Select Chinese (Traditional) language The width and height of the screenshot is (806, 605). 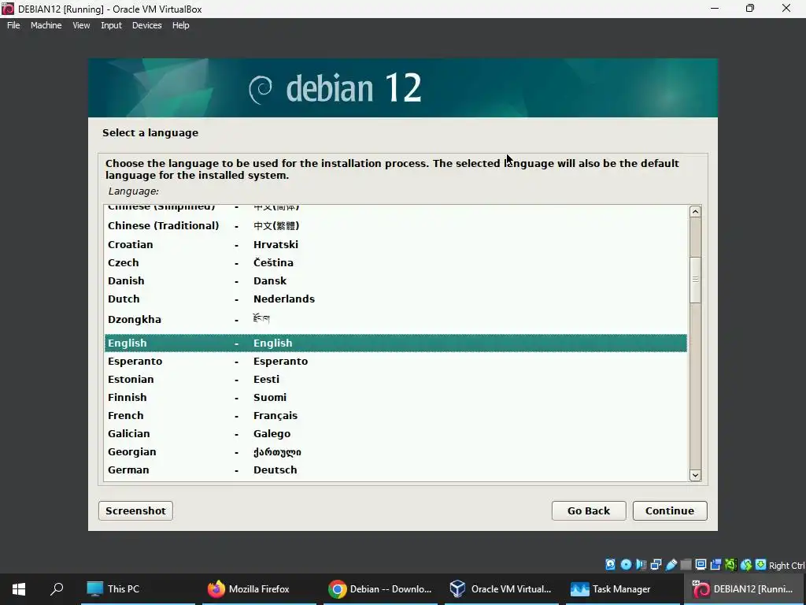[395, 226]
